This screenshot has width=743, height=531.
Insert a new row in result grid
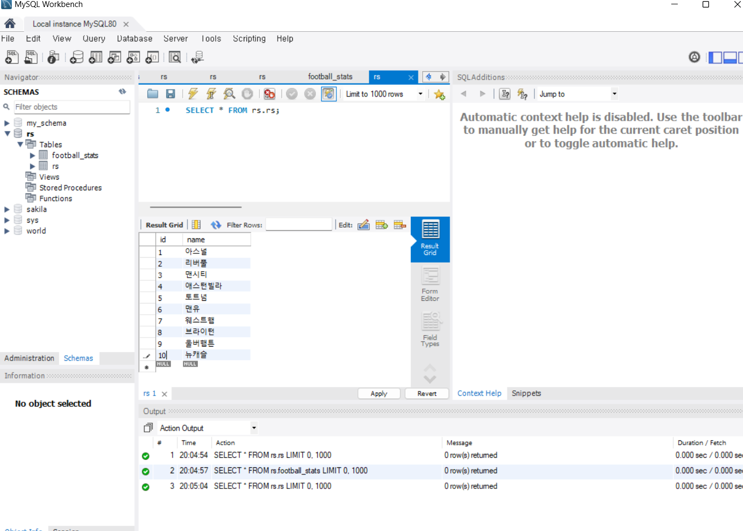pos(382,225)
